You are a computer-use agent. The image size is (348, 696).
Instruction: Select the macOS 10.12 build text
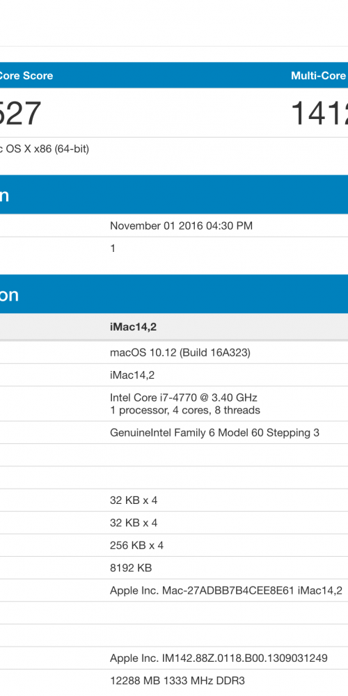point(180,353)
